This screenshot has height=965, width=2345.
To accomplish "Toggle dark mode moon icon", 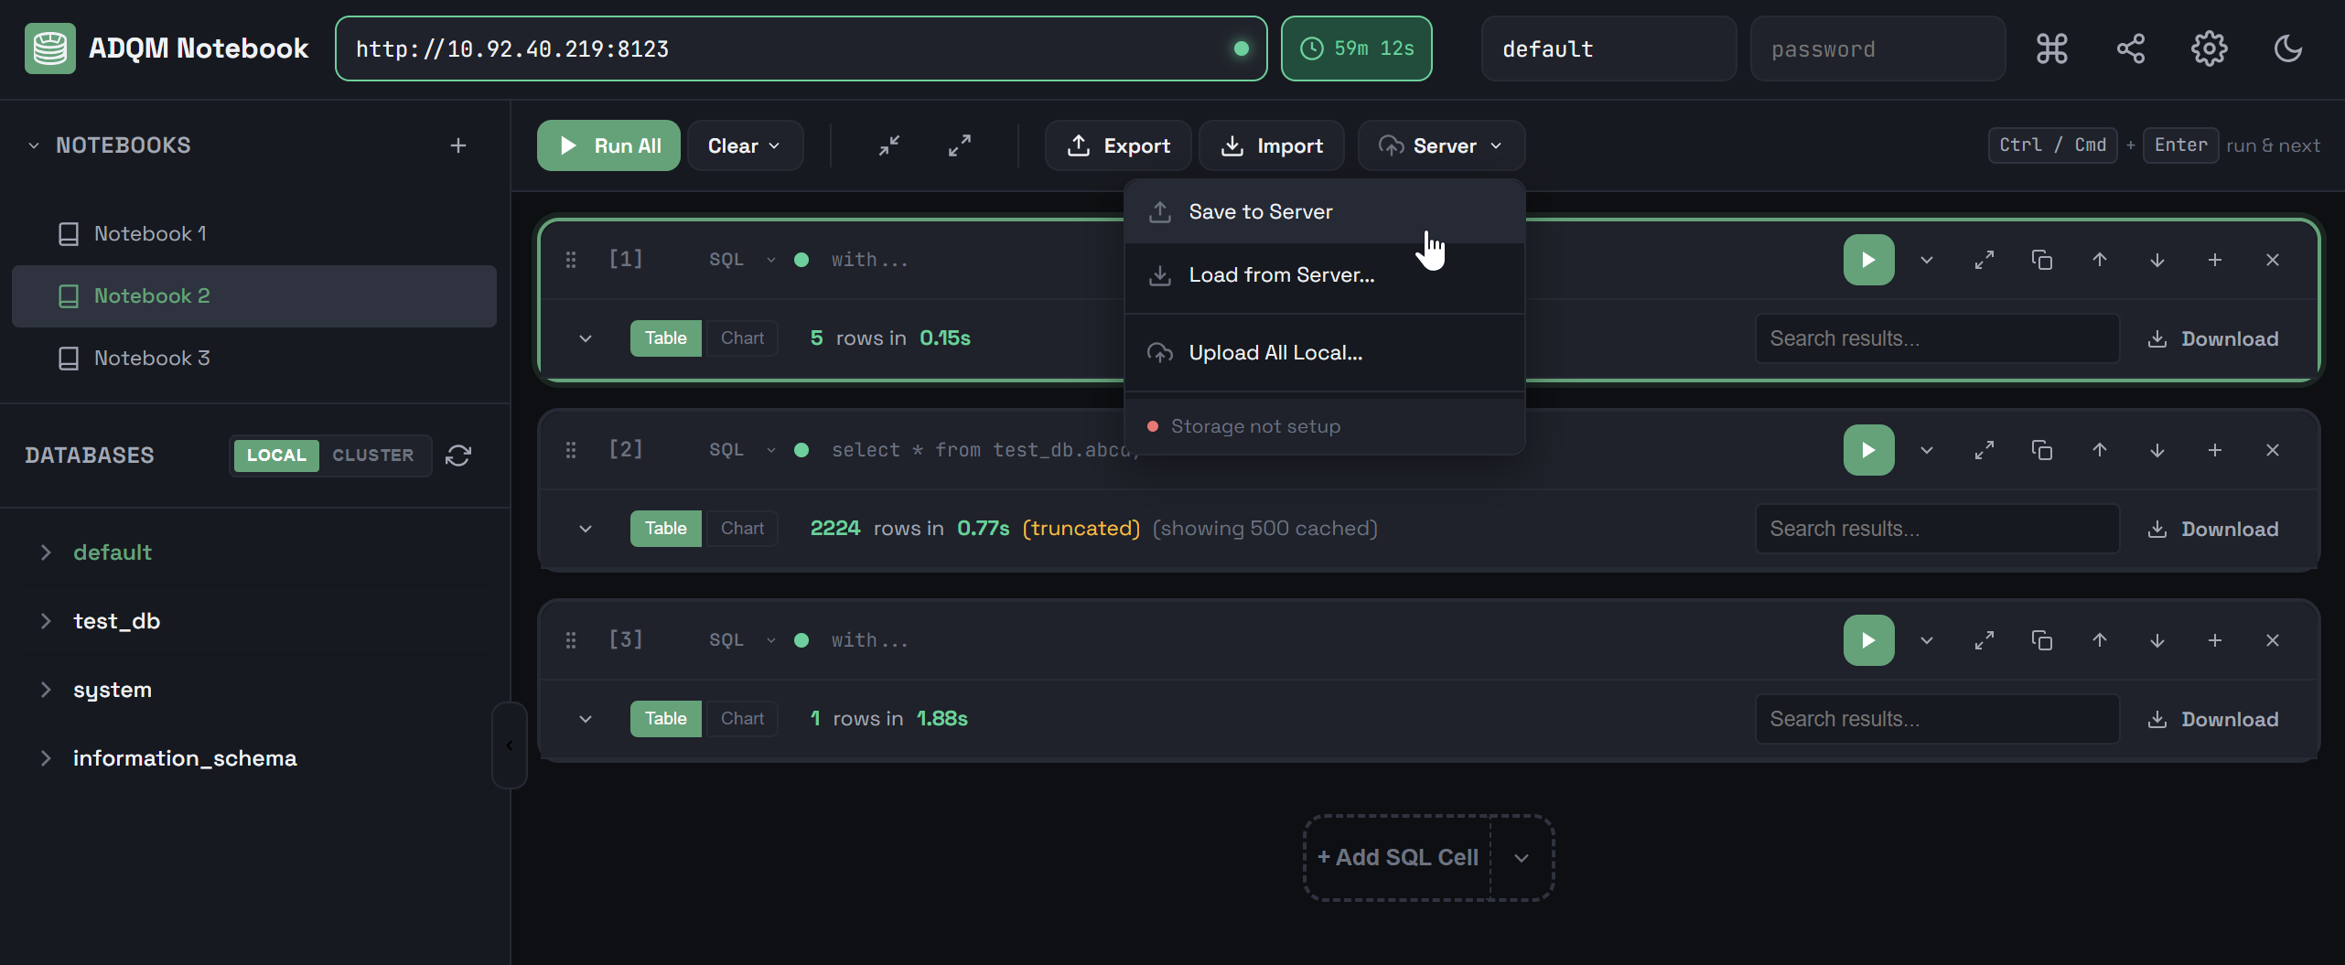I will coord(2287,48).
